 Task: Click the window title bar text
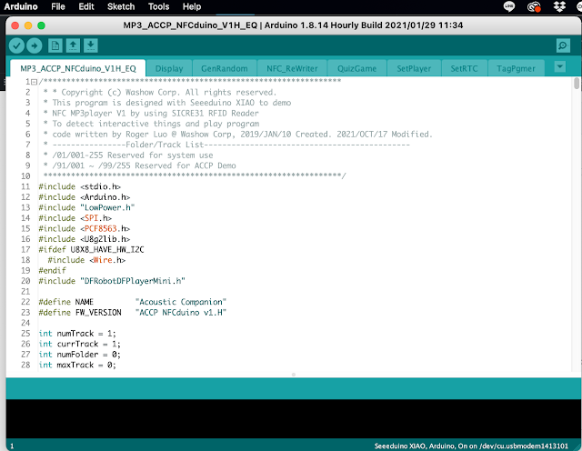pyautogui.click(x=293, y=25)
